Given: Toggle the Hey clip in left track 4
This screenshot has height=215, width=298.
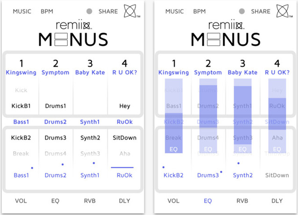Looking at the screenshot, I should (x=124, y=106).
